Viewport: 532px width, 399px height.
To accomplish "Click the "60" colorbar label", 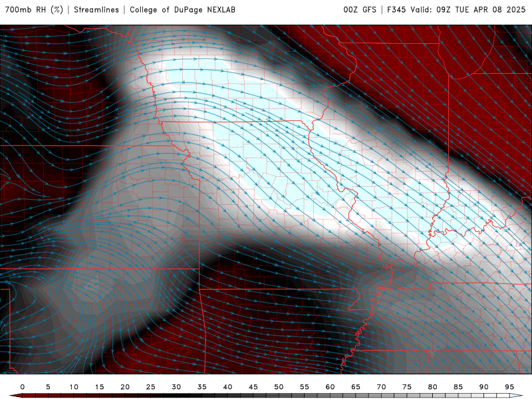I will click(x=330, y=387).
